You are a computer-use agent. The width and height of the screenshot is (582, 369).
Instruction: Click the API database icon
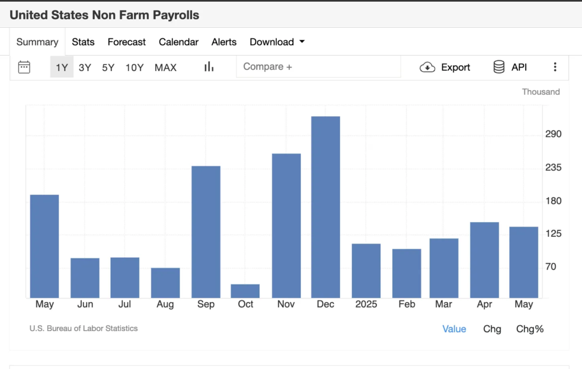(499, 67)
